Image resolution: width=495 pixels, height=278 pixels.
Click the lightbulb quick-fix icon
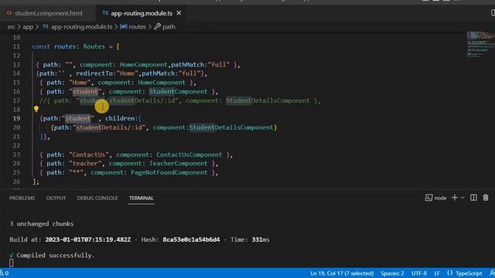(36, 109)
